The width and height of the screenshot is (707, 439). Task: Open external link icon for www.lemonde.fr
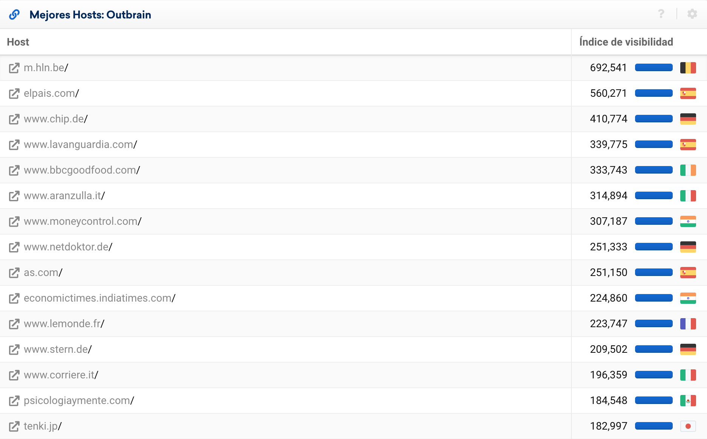(x=14, y=324)
